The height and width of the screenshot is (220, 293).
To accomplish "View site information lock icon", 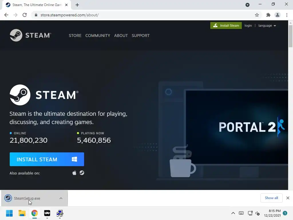I will pyautogui.click(x=36, y=15).
